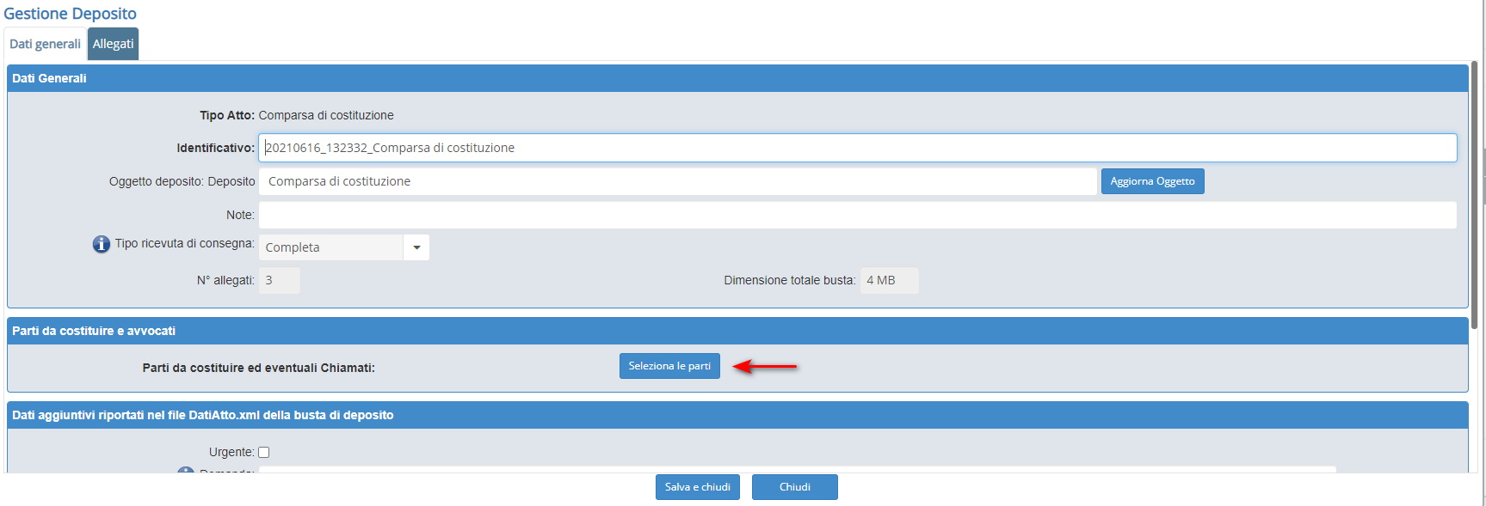1486x506 pixels.
Task: Click the Parti da costituire e avvocati header
Action: point(737,331)
